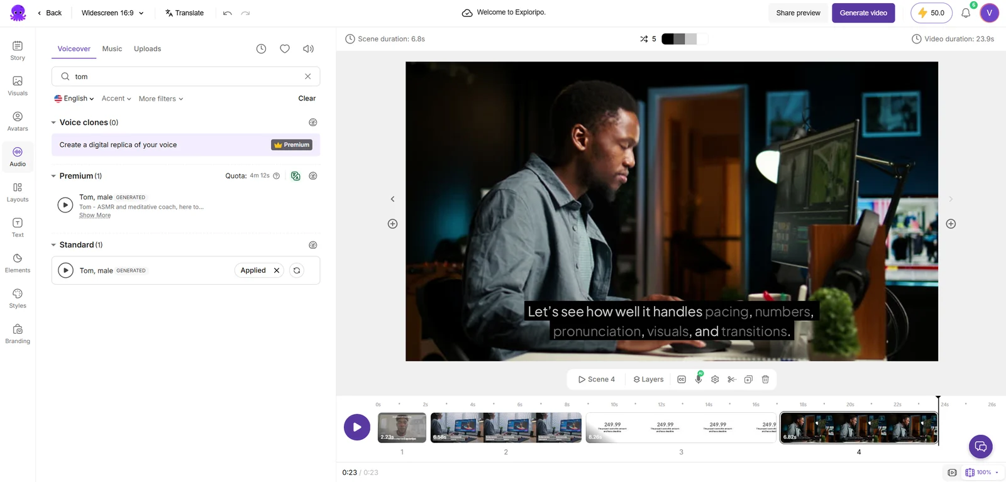Screen dimensions: 1006x482
Task: Clear all voice filters
Action: [x=307, y=99]
